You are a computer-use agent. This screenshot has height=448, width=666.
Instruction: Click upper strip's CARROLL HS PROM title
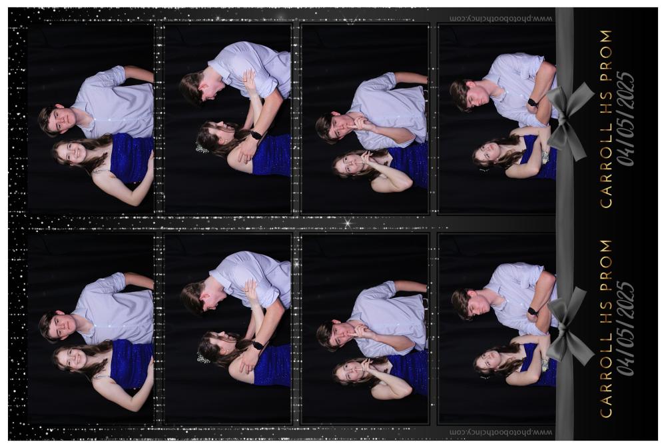coord(606,119)
